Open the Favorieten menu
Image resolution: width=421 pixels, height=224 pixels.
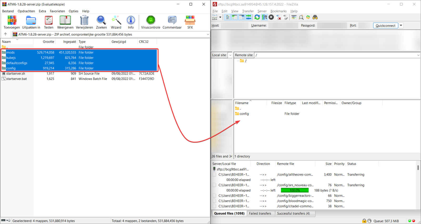[57, 11]
